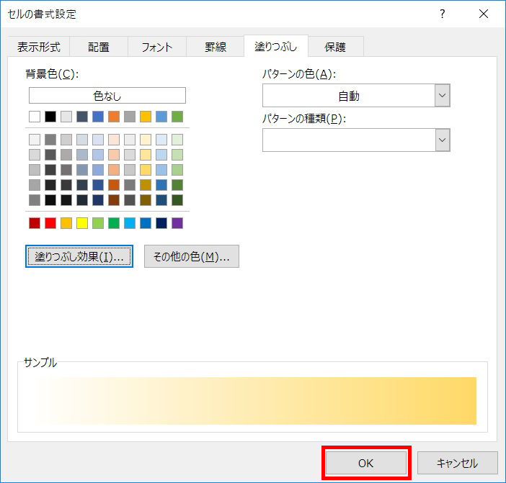506x483 pixels.
Task: Select the lightest pale gold tint
Action: coord(146,140)
